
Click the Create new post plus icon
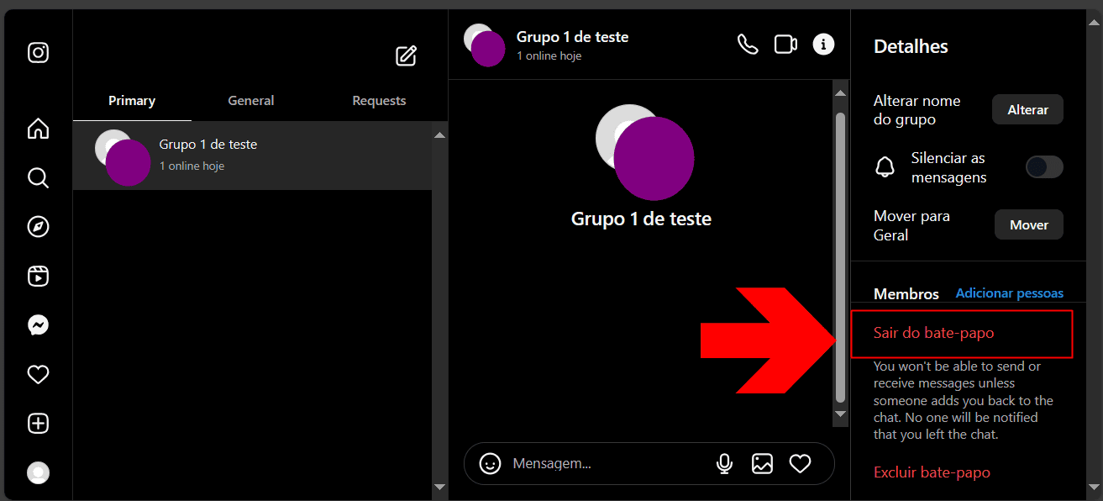click(x=38, y=424)
